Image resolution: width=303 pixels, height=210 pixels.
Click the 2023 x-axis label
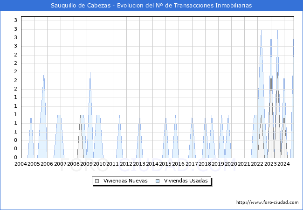coord(270,164)
